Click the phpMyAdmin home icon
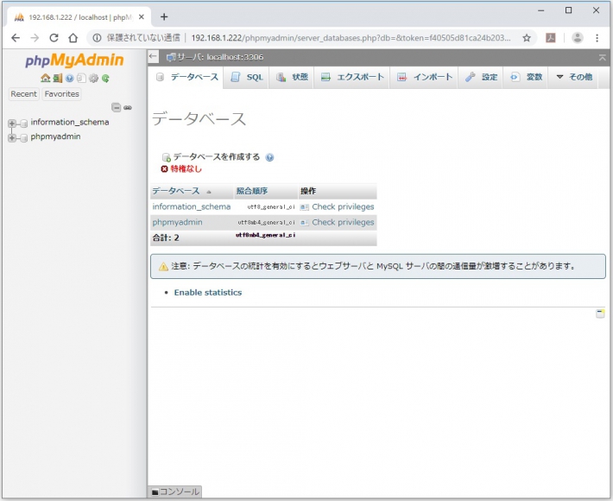Image resolution: width=613 pixels, height=501 pixels. 45,78
